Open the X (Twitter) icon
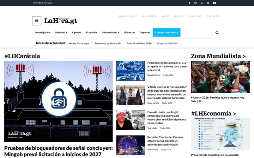Image resolution: width=254 pixels, height=158 pixels. point(208,3)
